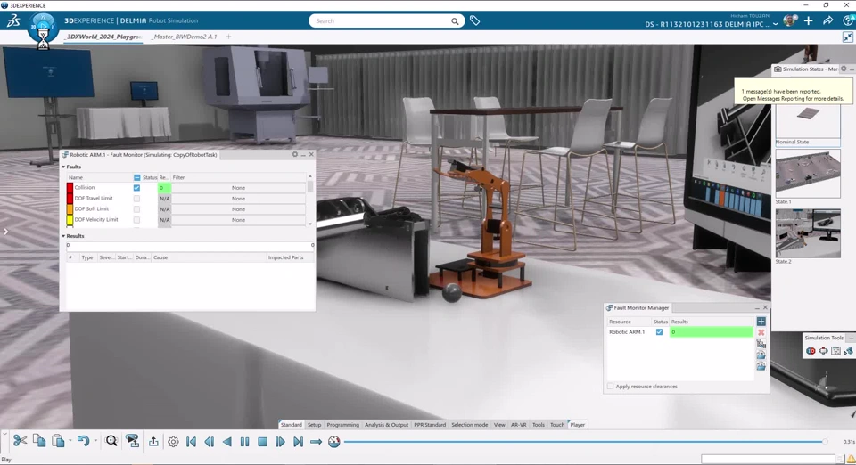Screen dimensions: 856x465
Task: Click the second Simulation Tools icon
Action: click(823, 351)
